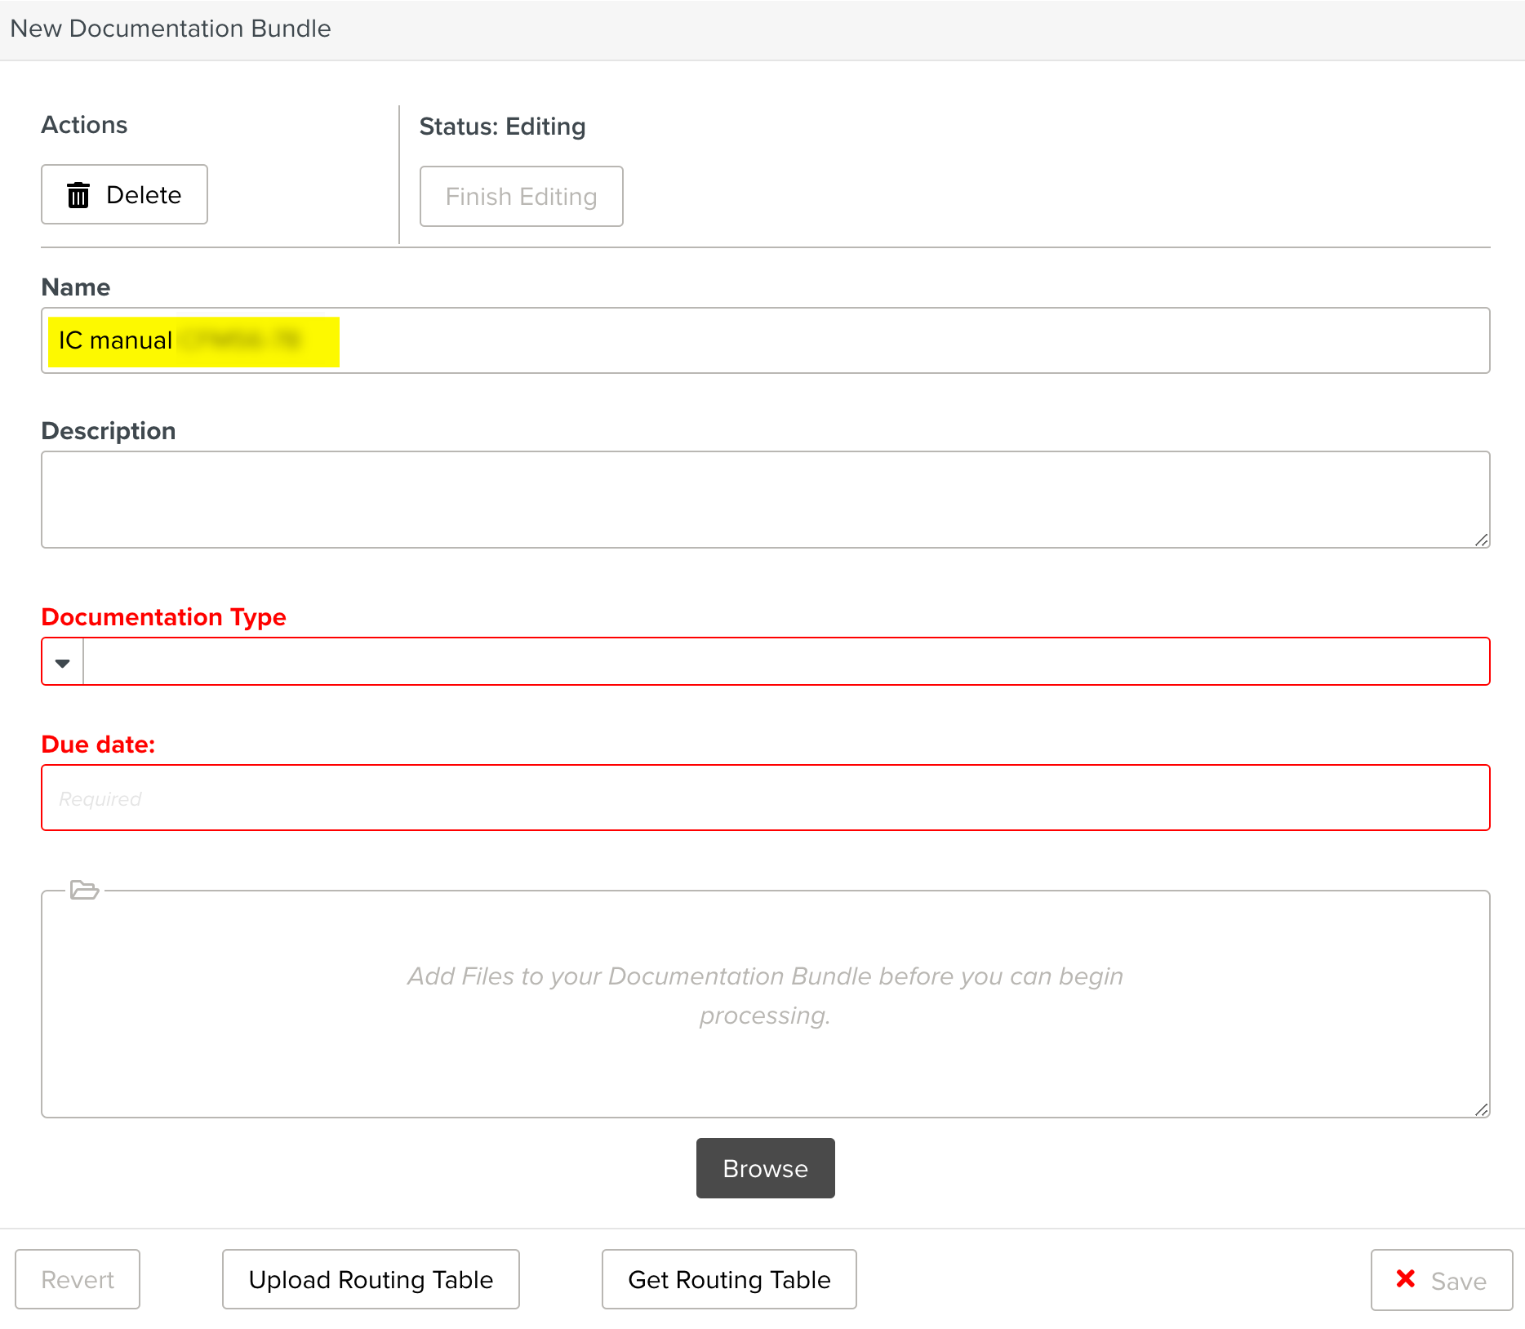Focus the Name field containing IC manual
The height and width of the screenshot is (1329, 1525).
click(x=898, y=340)
